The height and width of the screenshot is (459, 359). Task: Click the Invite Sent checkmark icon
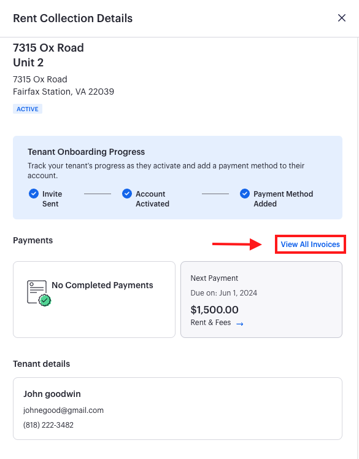[x=34, y=194]
